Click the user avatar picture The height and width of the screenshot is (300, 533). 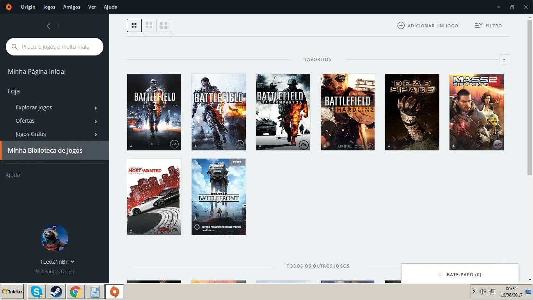[x=55, y=238]
